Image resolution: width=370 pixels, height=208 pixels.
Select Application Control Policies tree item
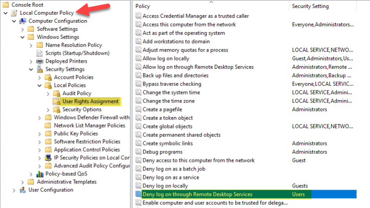pos(87,149)
